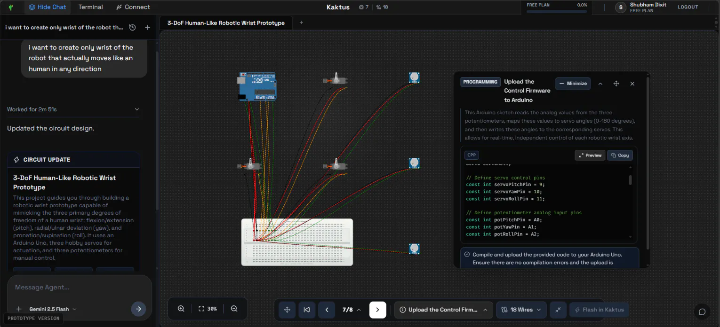Copy the CPP code
Screen dimensions: 720x327
[x=620, y=155]
